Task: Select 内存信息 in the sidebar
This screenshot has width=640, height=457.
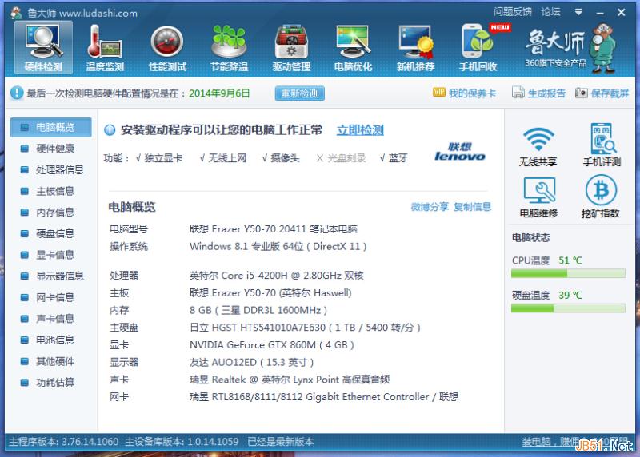Action: (50, 212)
